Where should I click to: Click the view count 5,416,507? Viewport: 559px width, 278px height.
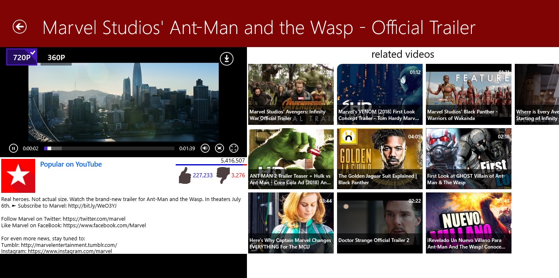tap(233, 160)
